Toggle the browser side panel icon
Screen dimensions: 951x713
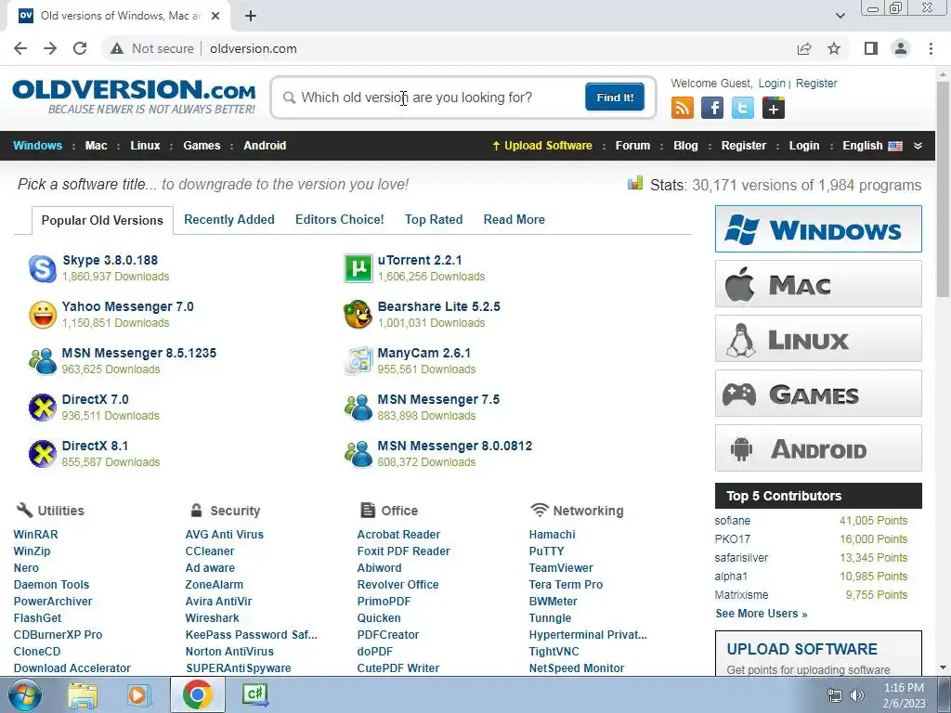(871, 48)
